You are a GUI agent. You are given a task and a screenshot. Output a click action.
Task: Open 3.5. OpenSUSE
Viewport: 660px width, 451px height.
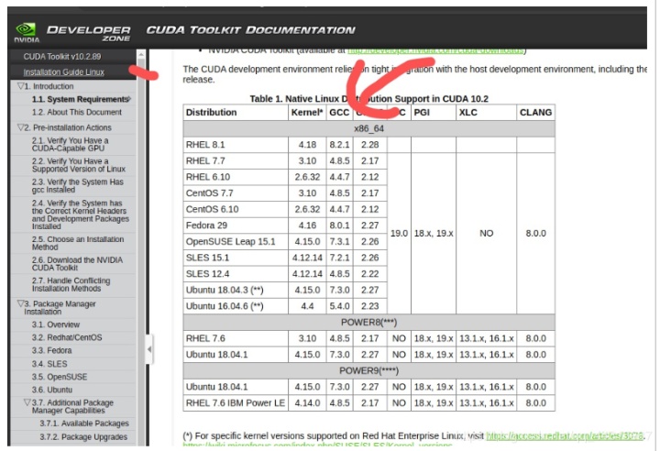60,377
